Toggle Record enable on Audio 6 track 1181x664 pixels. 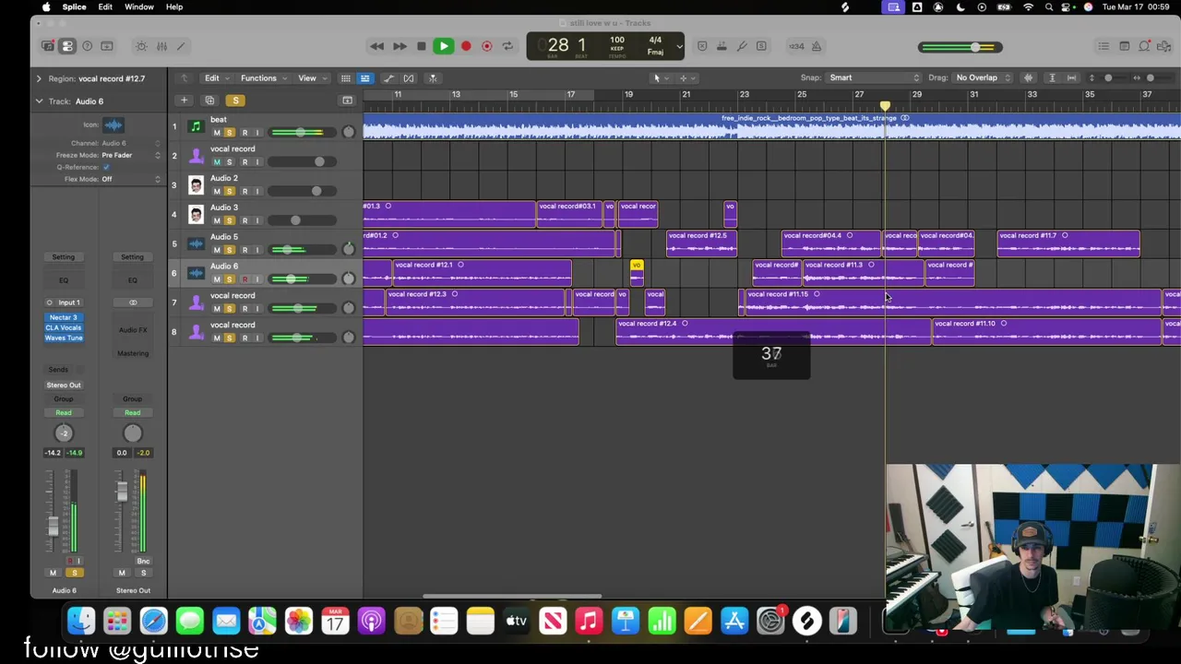(x=245, y=279)
